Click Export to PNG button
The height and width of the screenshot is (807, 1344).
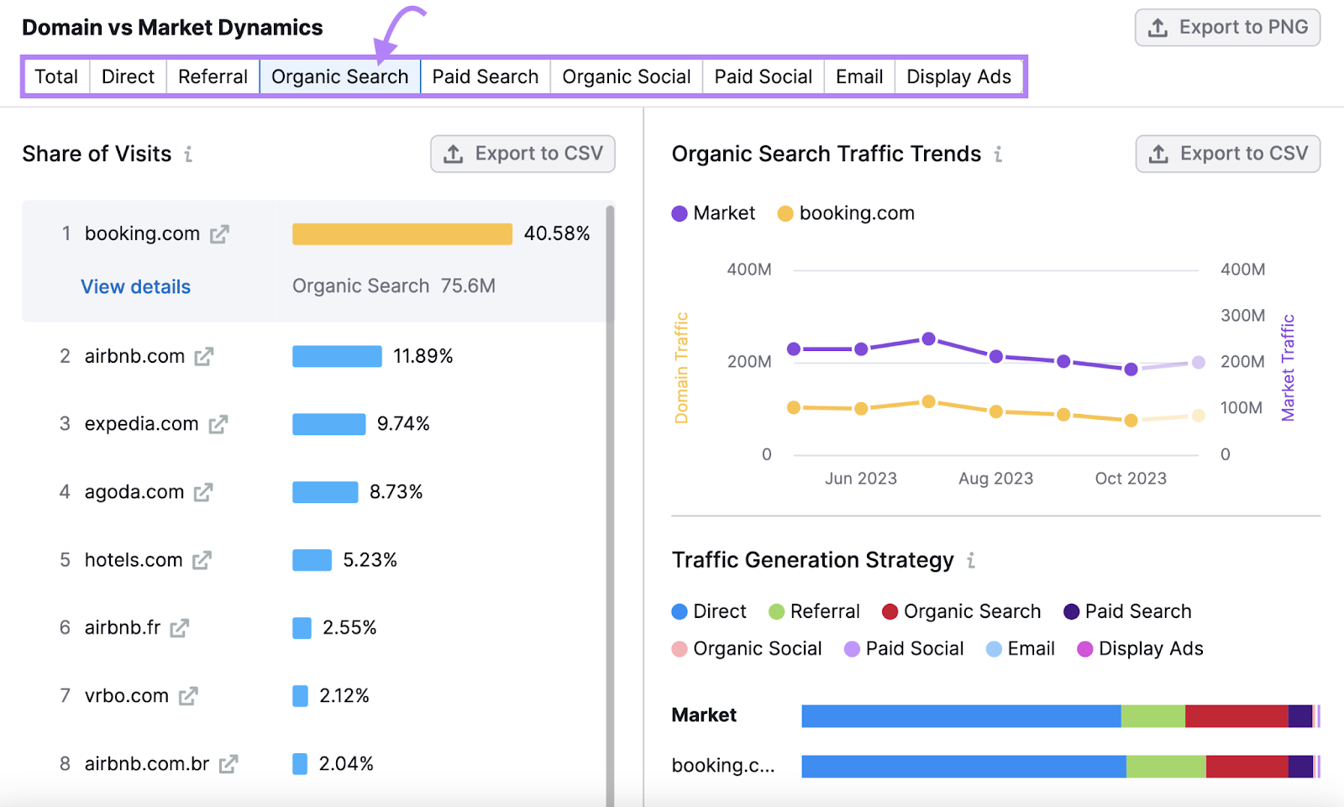click(x=1227, y=28)
